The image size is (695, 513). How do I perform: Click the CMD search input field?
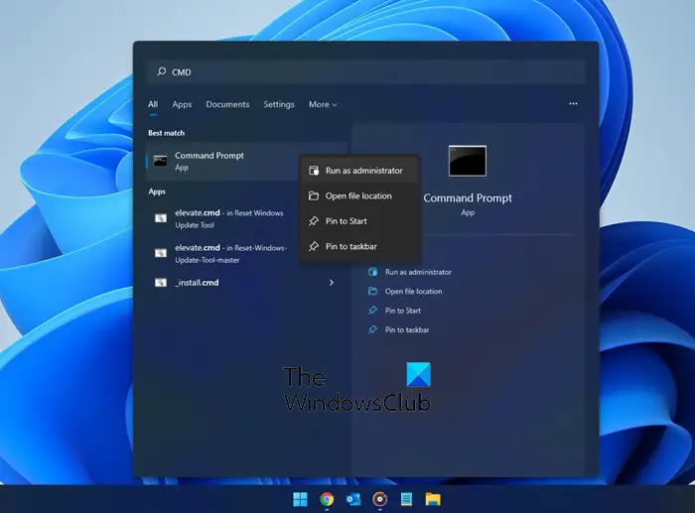366,71
